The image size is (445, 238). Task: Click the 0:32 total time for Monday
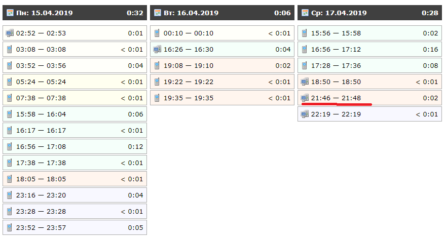135,13
